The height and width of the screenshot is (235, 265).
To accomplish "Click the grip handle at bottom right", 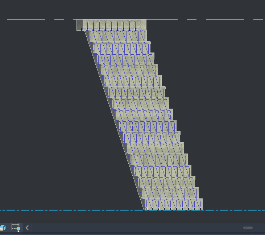I will [248, 228].
